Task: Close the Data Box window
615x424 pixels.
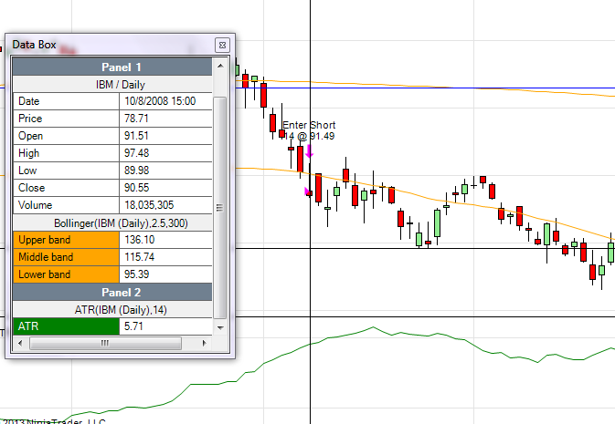Action: (x=222, y=45)
